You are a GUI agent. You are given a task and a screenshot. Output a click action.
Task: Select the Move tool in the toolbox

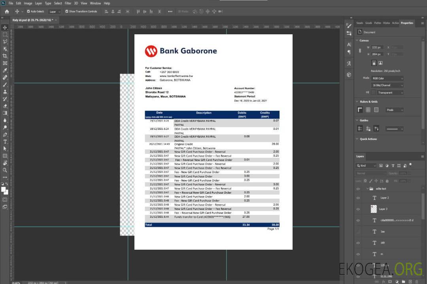(5, 28)
